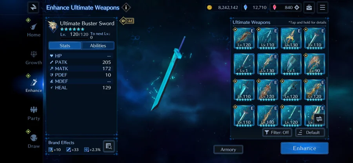
Task: Open the Default sort order dropdown
Action: tap(310, 133)
